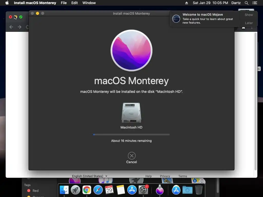Open Notification Center list icon
This screenshot has height=197, width=263.
255,3
